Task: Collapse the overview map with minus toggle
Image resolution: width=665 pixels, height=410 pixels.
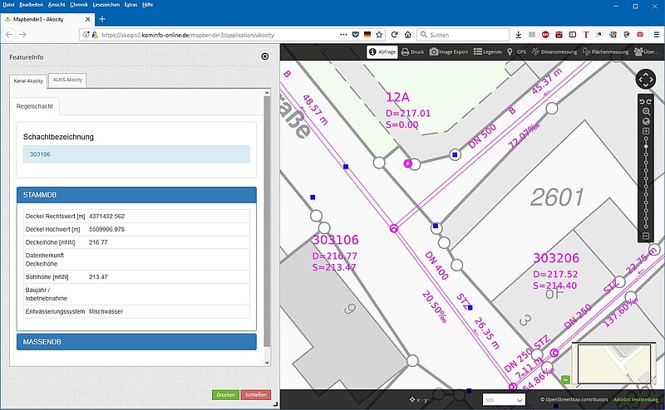Action: [x=565, y=379]
